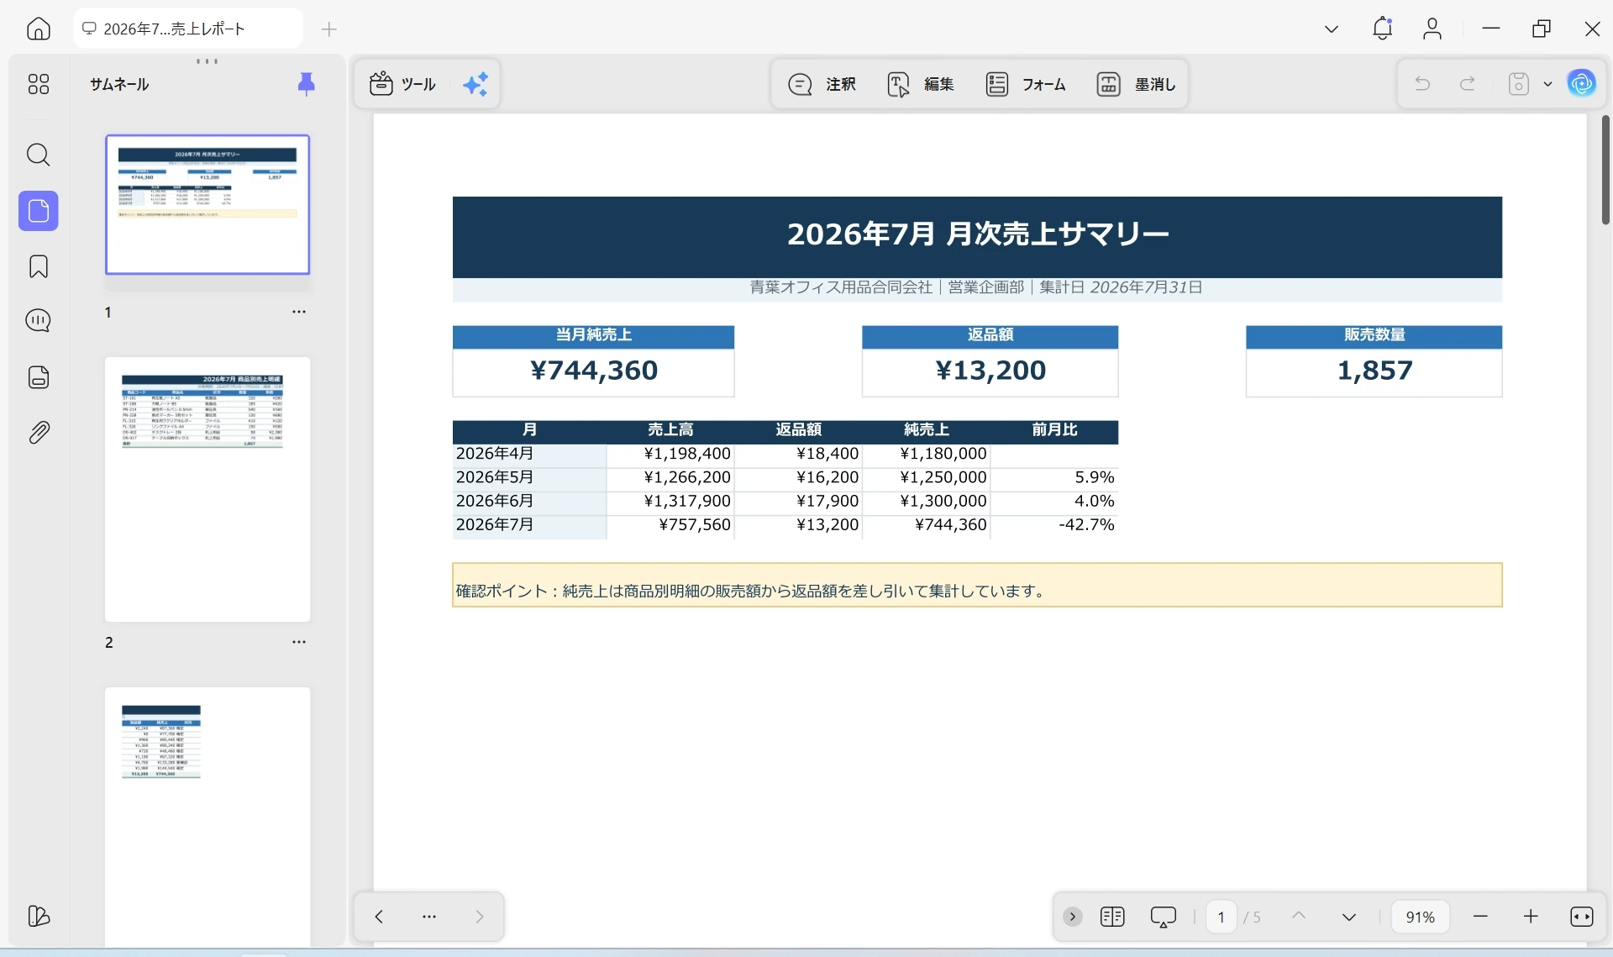Image resolution: width=1613 pixels, height=957 pixels.
Task: Open the user account profile icon
Action: 1432,29
